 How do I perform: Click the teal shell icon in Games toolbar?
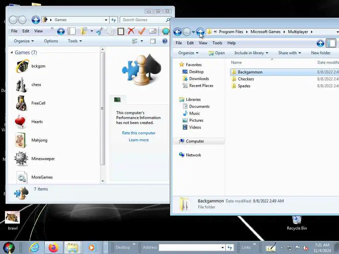(166, 31)
